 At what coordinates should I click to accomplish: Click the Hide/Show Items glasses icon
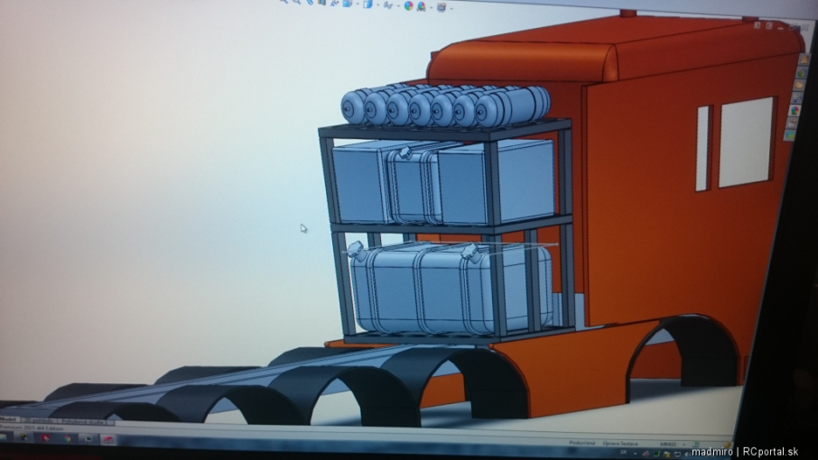click(388, 5)
